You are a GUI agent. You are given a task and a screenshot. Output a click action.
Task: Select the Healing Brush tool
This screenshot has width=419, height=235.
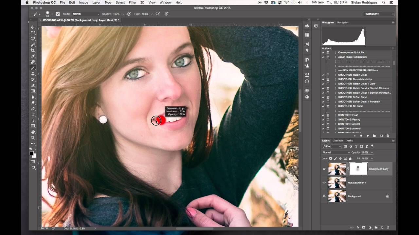click(33, 62)
